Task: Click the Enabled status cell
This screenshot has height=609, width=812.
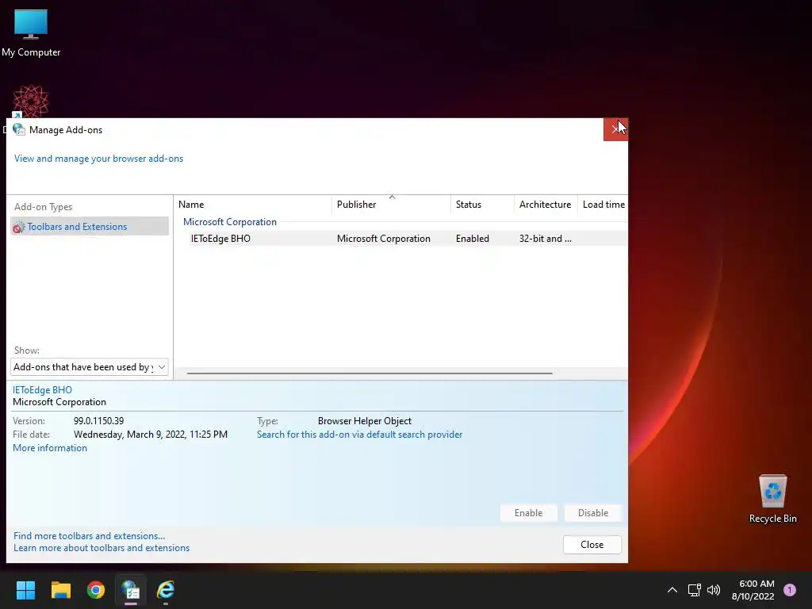Action: [x=473, y=239]
